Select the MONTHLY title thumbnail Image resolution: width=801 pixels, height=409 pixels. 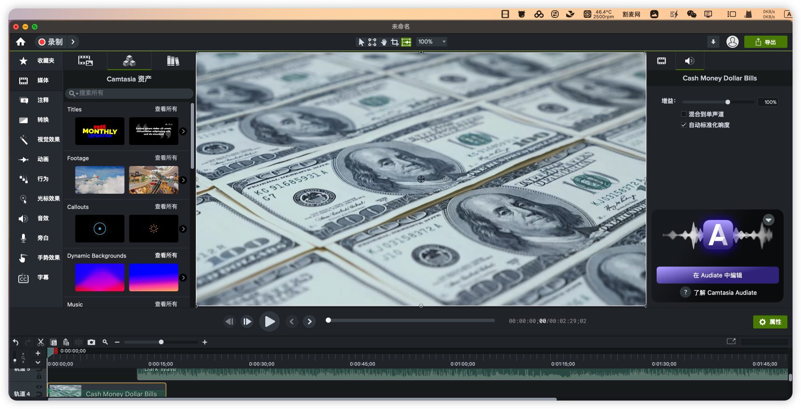(x=100, y=131)
